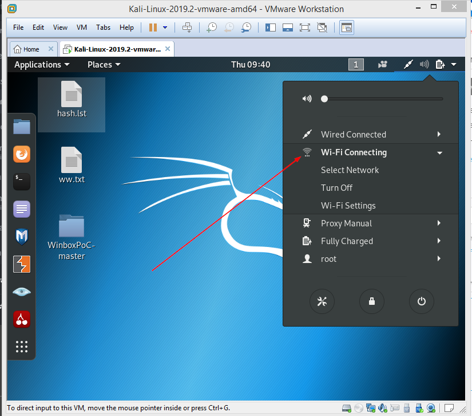Open Terminal from the dock
Image resolution: width=472 pixels, height=416 pixels.
coord(22,182)
